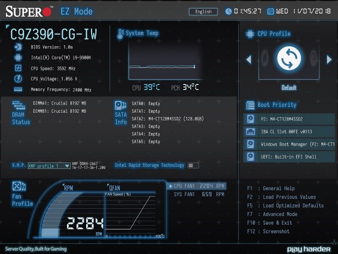
Task: Click the Boot Priority stack icon
Action: tap(250, 105)
